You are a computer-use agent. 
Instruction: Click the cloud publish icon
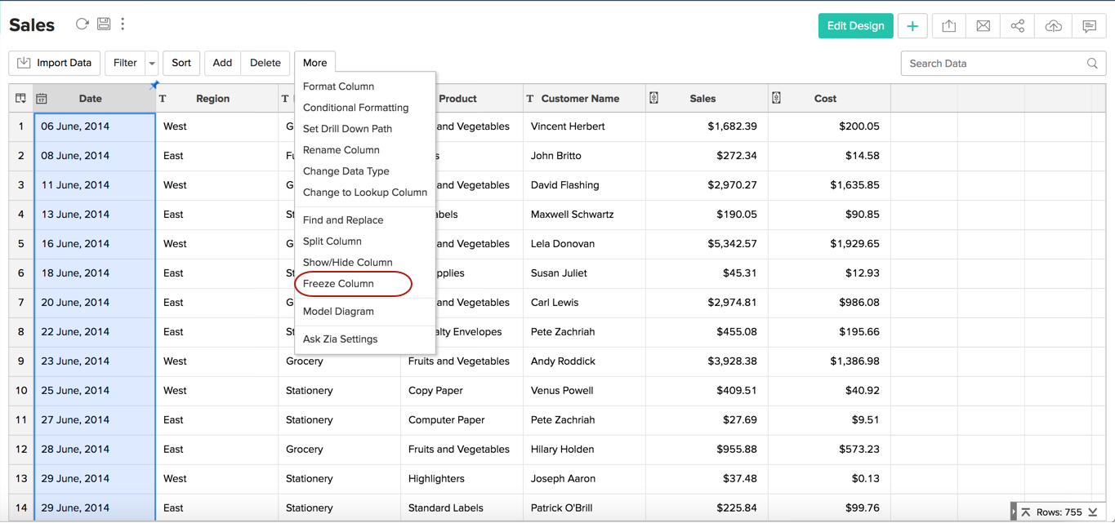pos(1053,26)
